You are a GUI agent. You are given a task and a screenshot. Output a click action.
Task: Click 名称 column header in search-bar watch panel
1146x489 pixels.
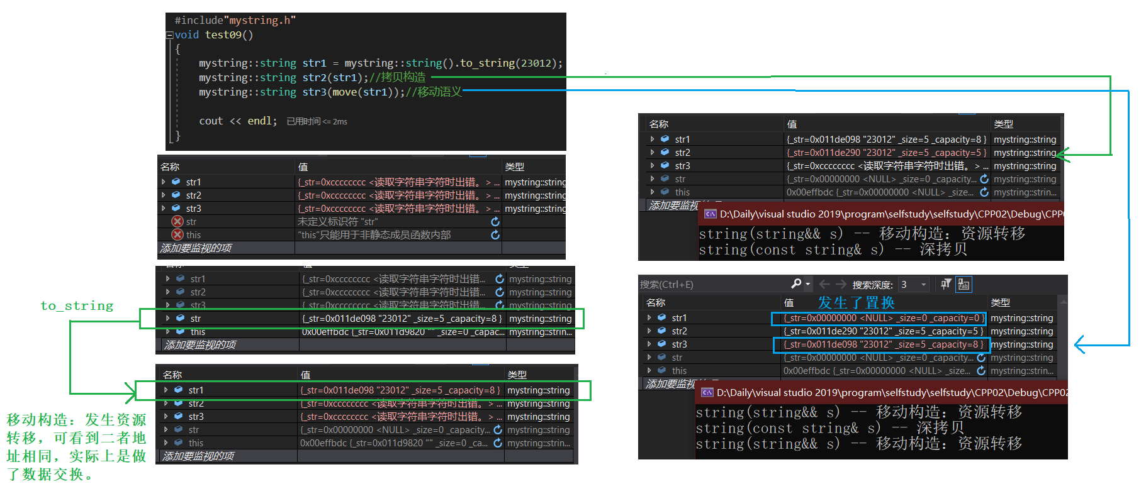click(x=655, y=302)
